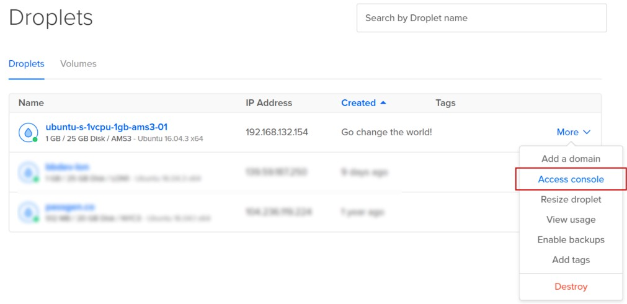Switch to the Volumes tab

pos(78,64)
